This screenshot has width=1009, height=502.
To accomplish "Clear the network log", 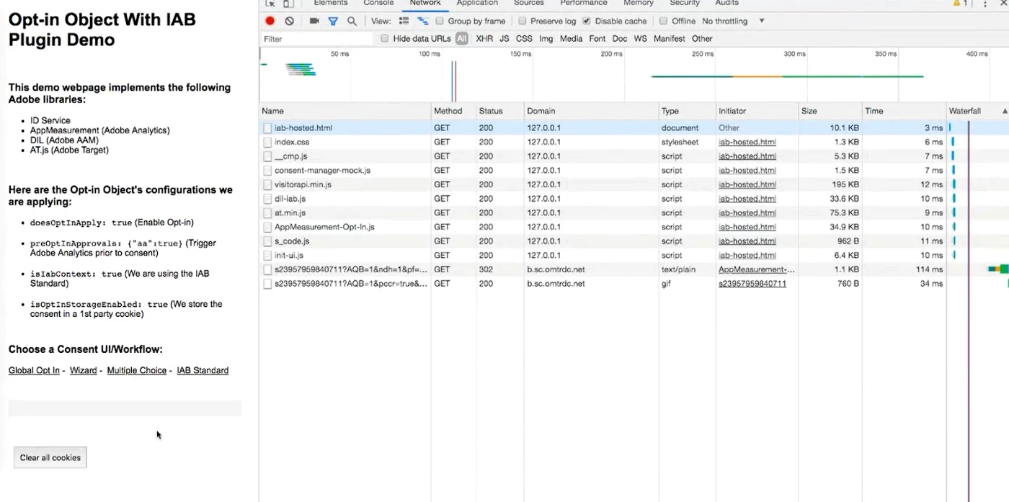I will [x=289, y=22].
